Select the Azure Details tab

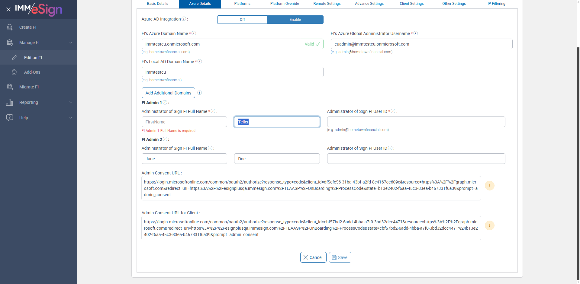200,4
